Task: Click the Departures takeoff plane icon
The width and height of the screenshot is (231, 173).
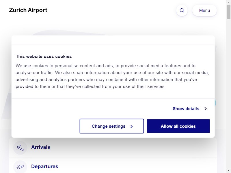Action: pyautogui.click(x=20, y=167)
